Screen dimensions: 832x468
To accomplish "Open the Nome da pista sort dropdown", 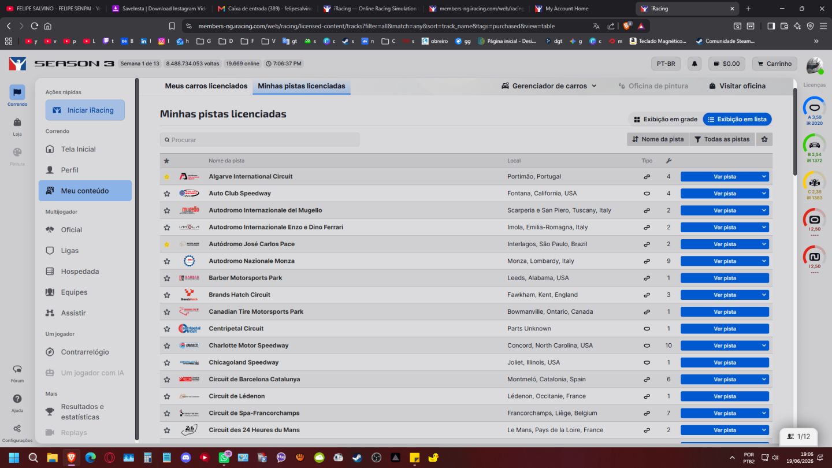I will point(658,139).
